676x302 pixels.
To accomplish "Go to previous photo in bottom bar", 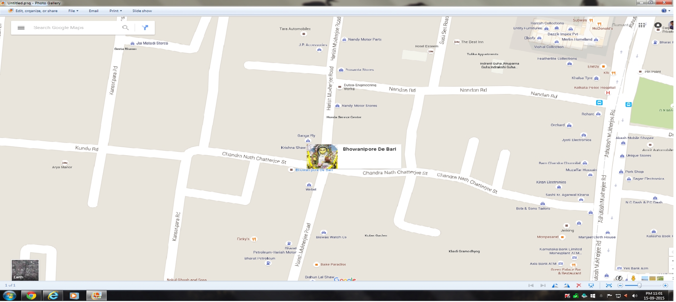I will click(531, 286).
